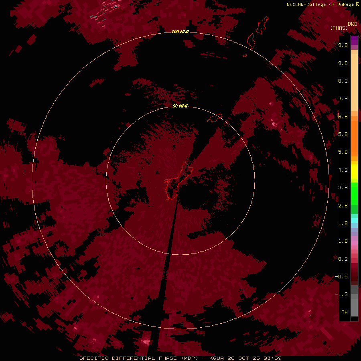Click the 3.4 value on the color scale
The width and height of the screenshot is (361, 361).
pyautogui.click(x=343, y=188)
